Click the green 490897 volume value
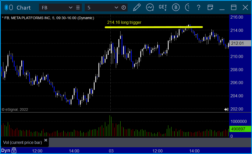 tap(240, 129)
